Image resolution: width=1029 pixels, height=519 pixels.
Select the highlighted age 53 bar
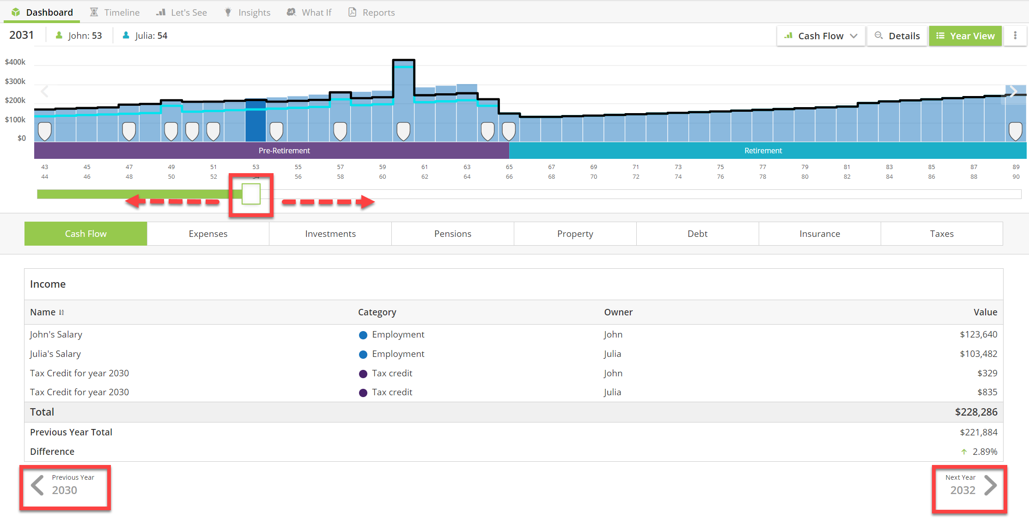(256, 121)
